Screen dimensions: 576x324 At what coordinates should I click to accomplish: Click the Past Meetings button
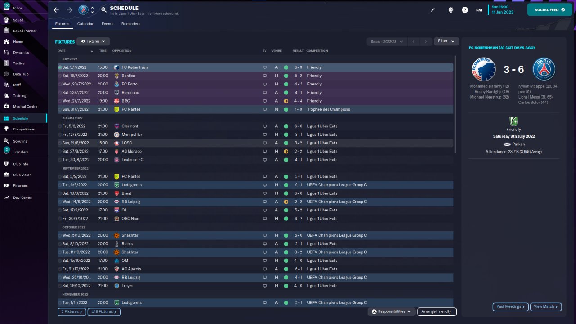[511, 306]
